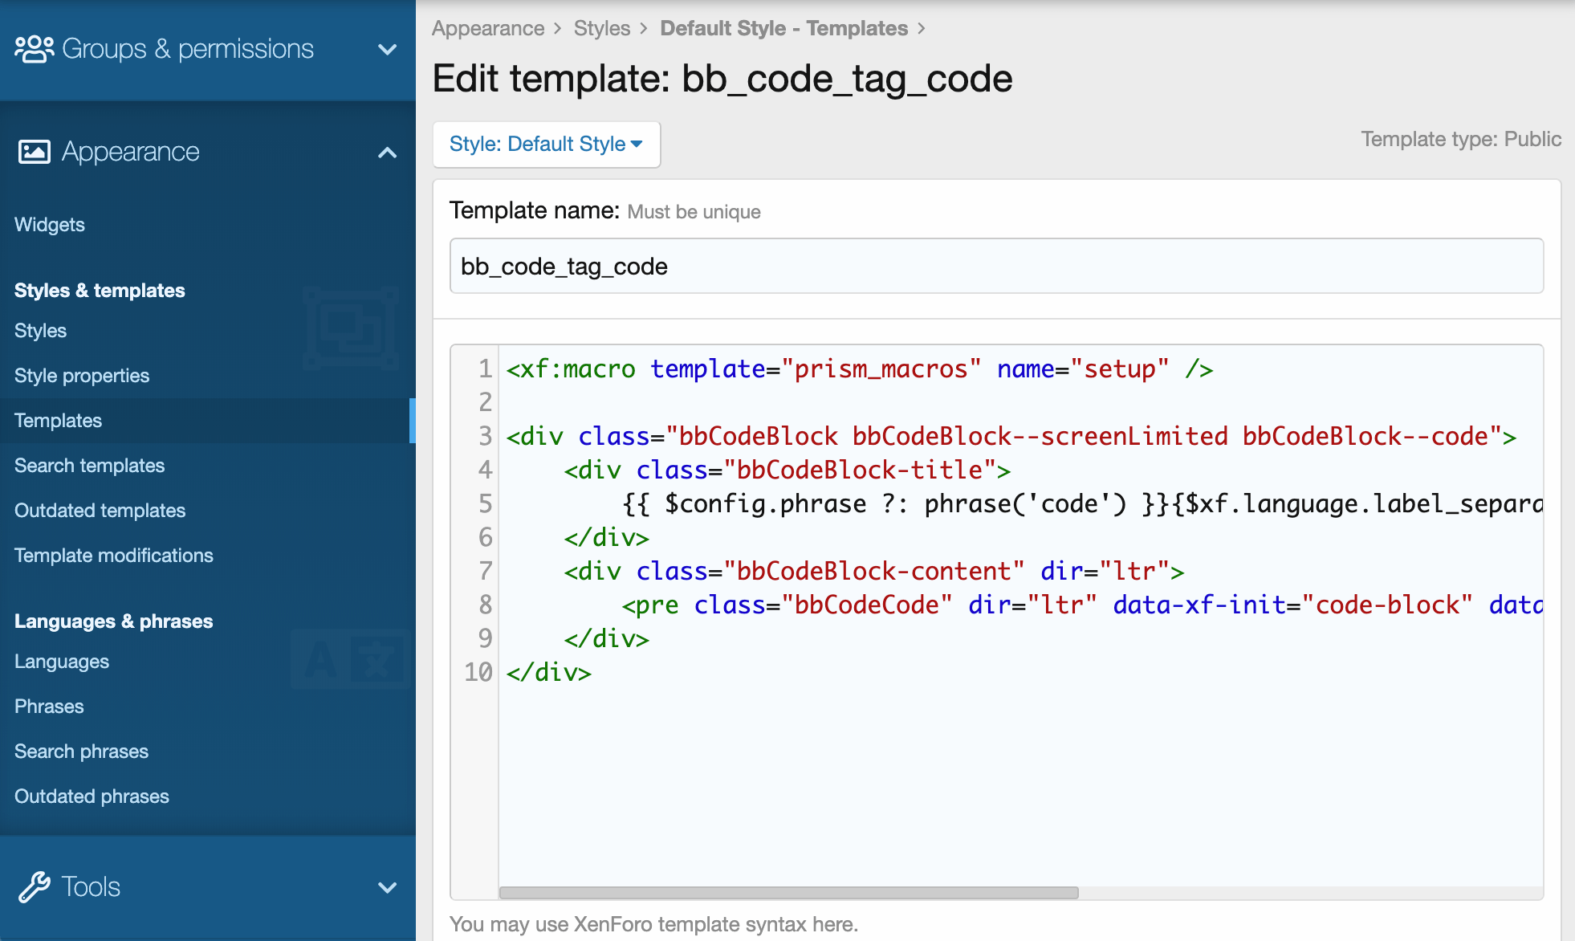Viewport: 1575px width, 941px height.
Task: Open Template modifications page
Action: click(114, 556)
